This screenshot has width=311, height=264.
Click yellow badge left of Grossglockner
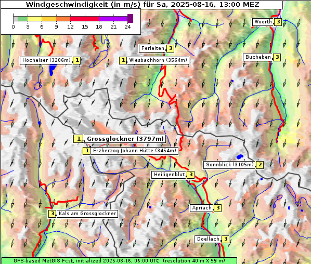[78, 139]
